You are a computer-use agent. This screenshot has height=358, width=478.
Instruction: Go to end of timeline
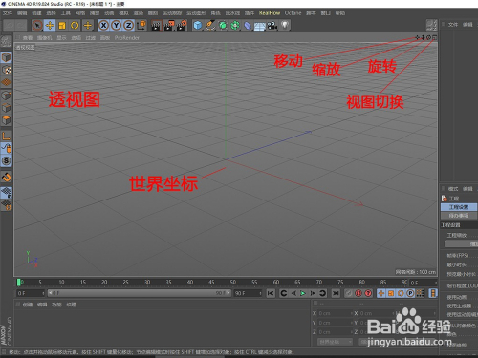click(x=336, y=293)
